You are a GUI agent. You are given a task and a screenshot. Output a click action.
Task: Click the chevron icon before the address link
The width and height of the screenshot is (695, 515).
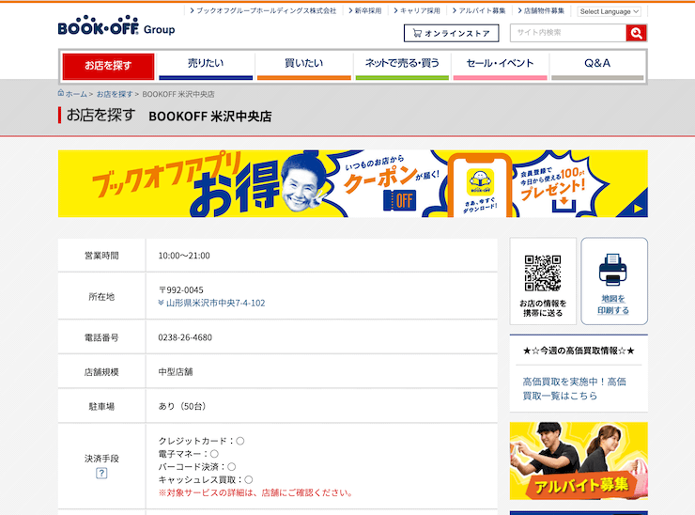161,303
